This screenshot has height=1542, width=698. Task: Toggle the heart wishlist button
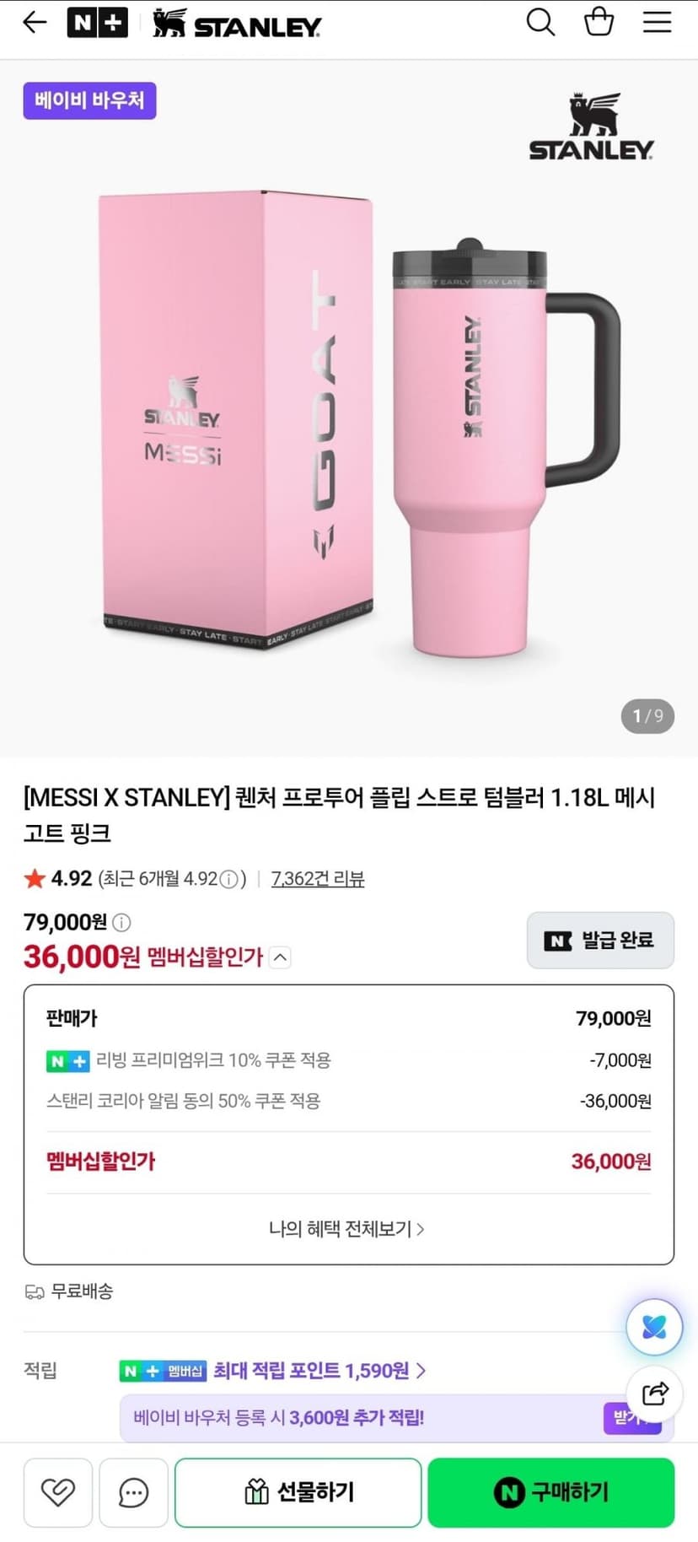58,1492
